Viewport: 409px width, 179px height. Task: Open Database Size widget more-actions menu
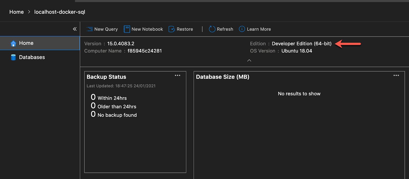[396, 75]
